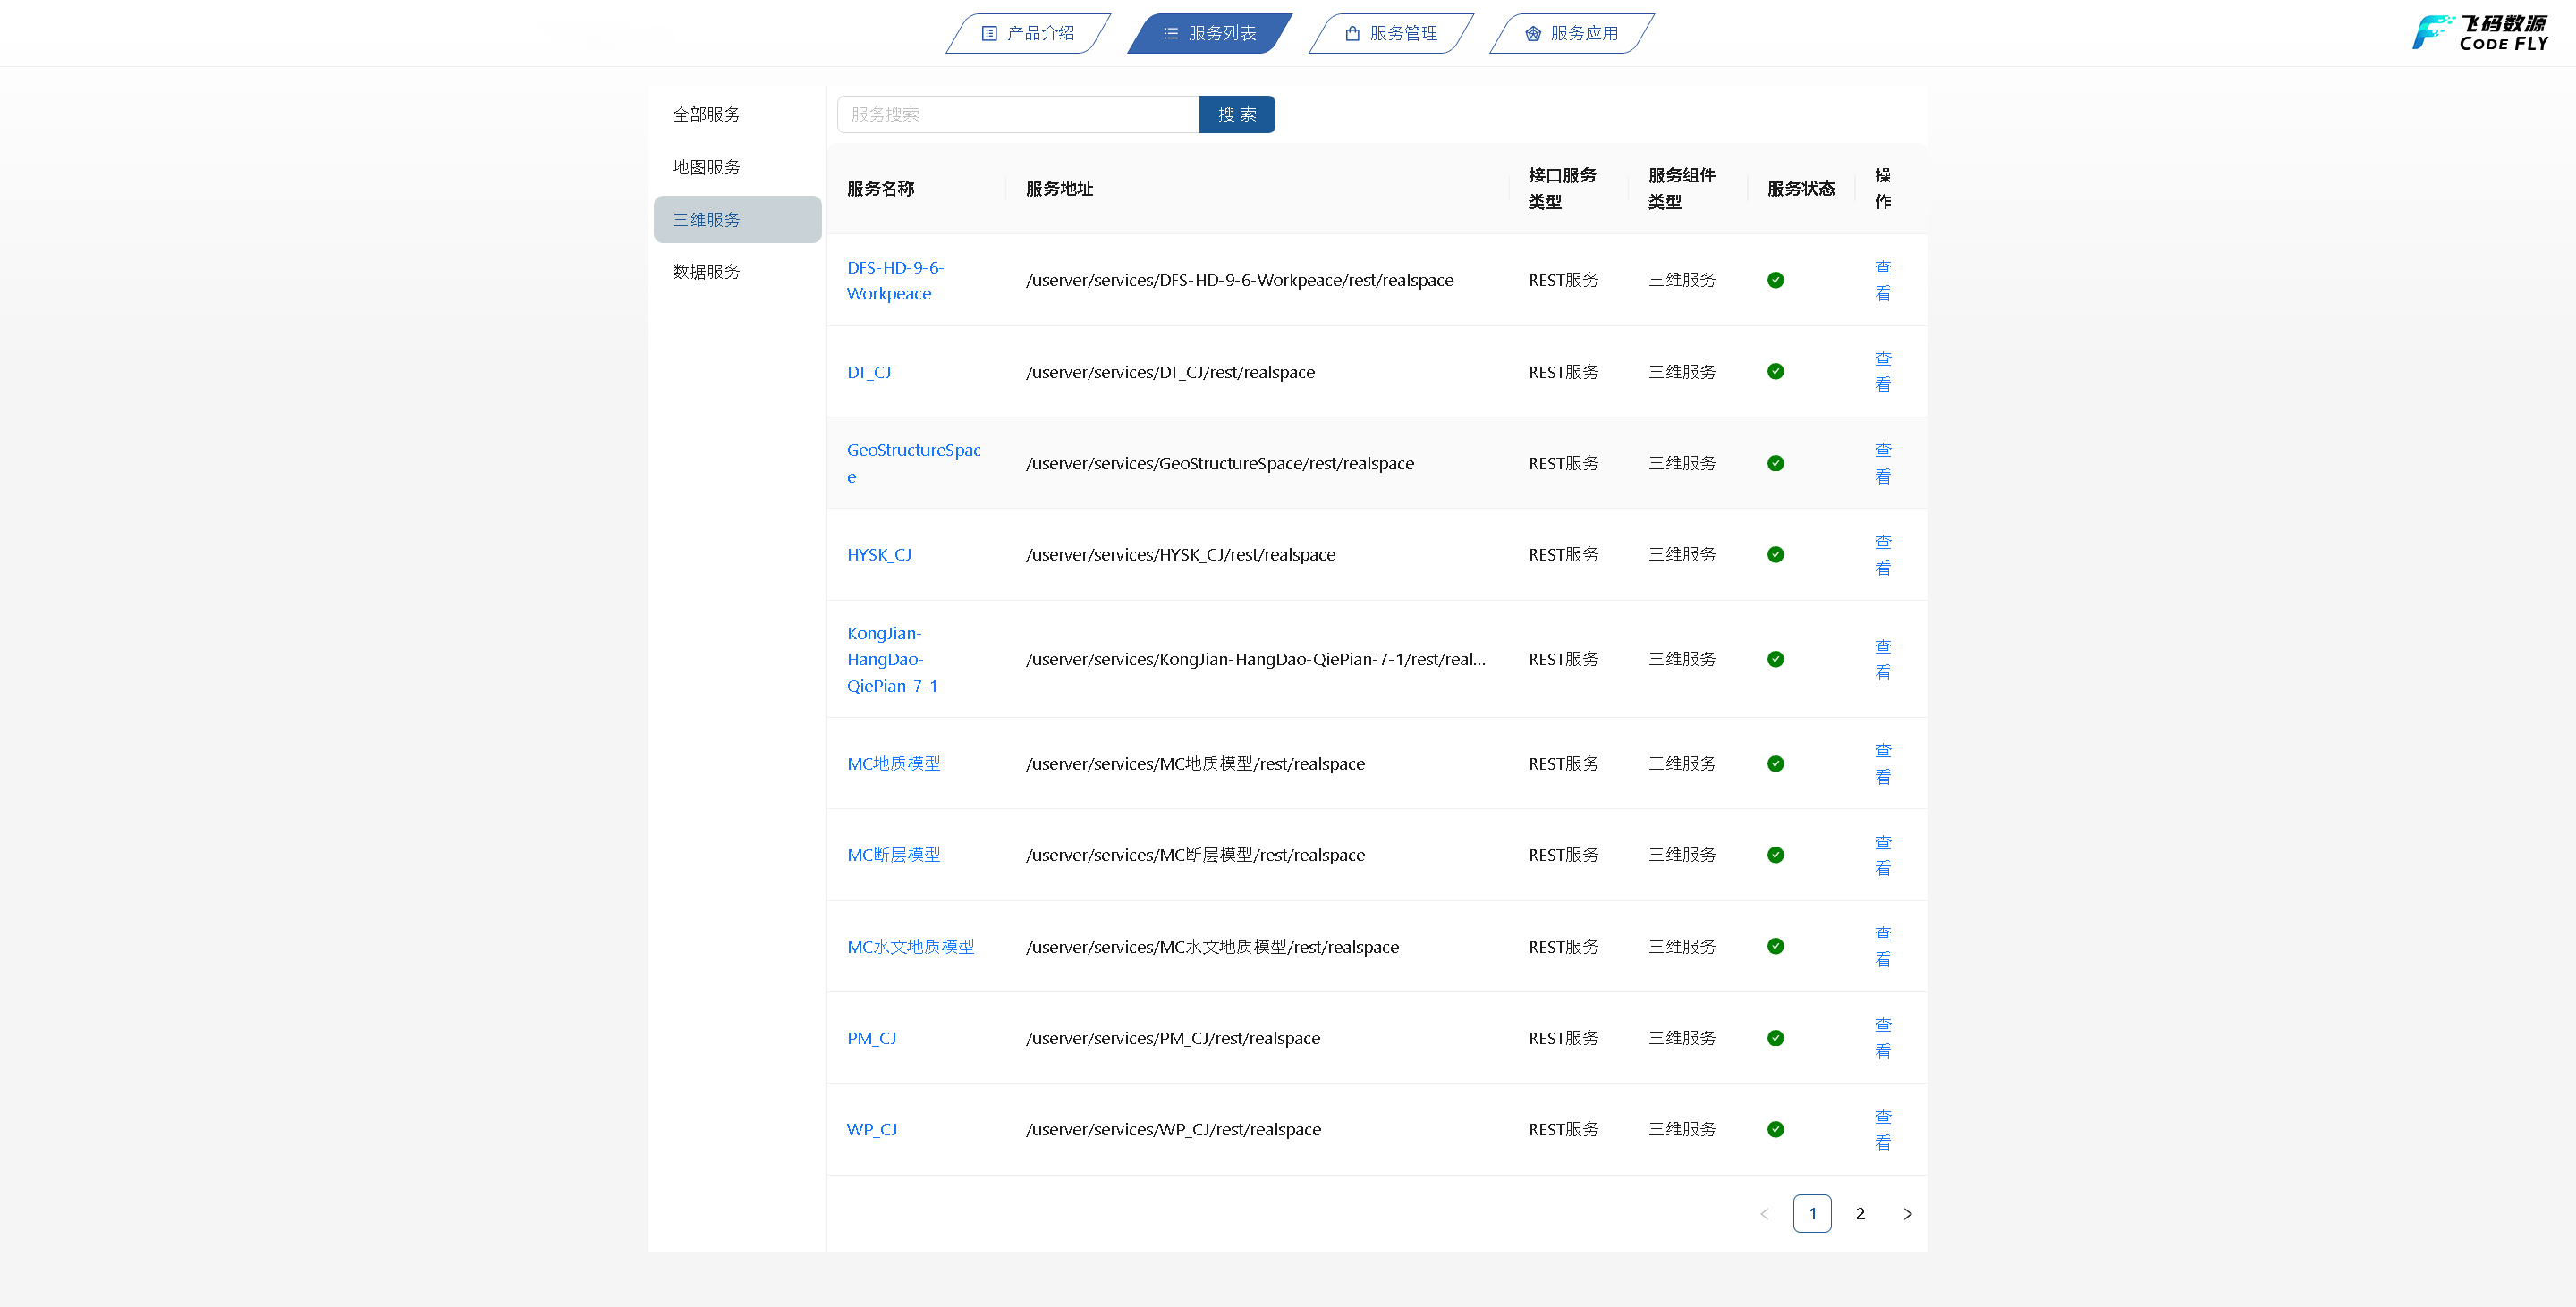Image resolution: width=2576 pixels, height=1307 pixels.
Task: Click the status icon in DFS-HD-9-6-Workpeace row
Action: [x=1775, y=280]
